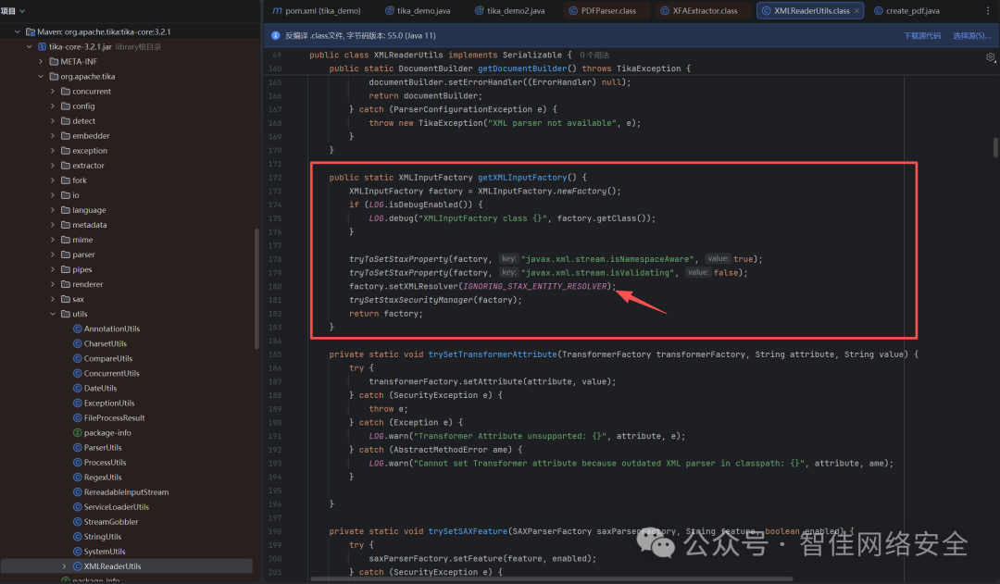This screenshot has height=584, width=1000.
Task: Close the XMLReaderUtils.class tab
Action: coord(856,10)
